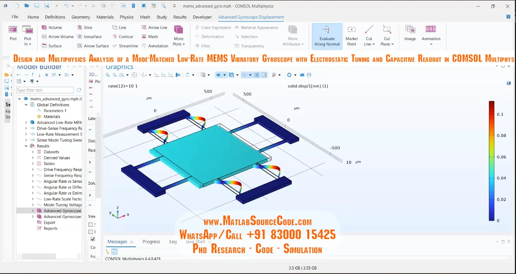Print the Graphics window
The width and height of the screenshot is (516, 274).
pos(309,75)
